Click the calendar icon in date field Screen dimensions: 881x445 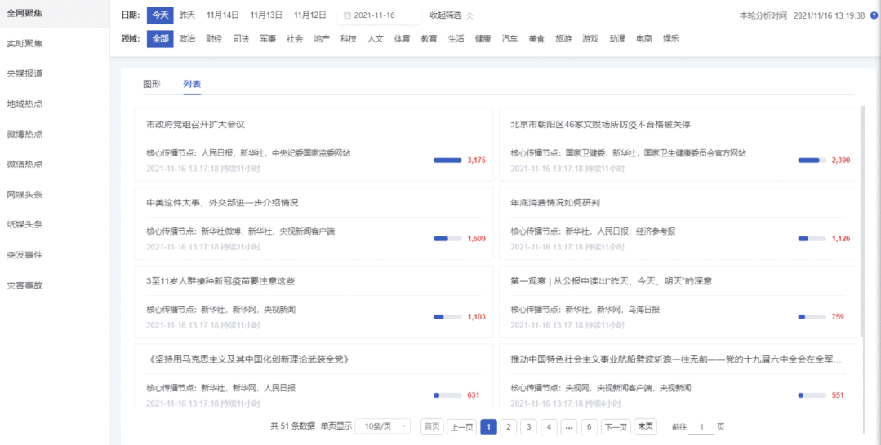[347, 15]
